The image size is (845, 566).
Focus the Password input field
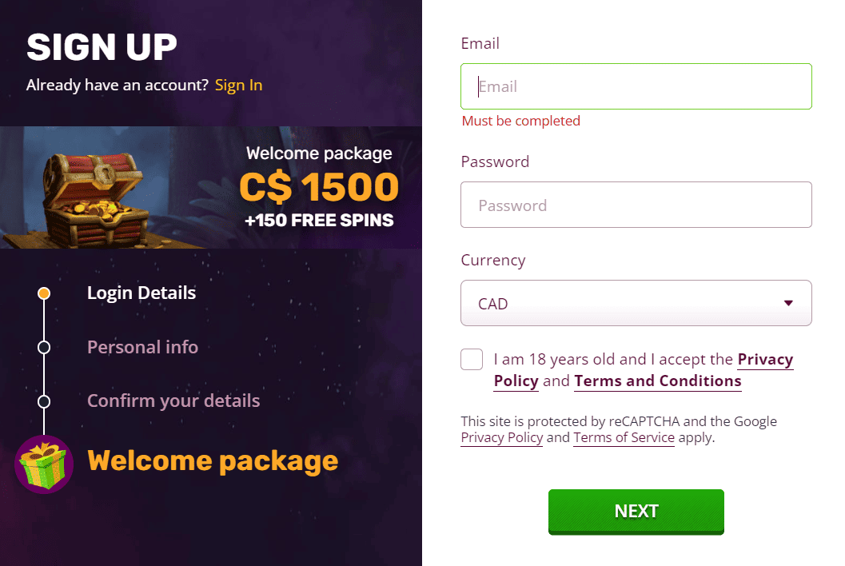coord(636,205)
